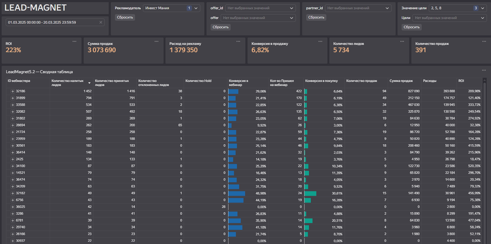The image size is (491, 244).
Task: Click the Кол-во Пришел на вебинар header
Action: (282, 83)
